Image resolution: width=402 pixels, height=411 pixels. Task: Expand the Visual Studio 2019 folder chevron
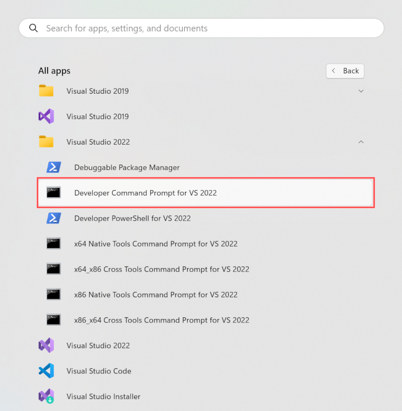tap(361, 91)
